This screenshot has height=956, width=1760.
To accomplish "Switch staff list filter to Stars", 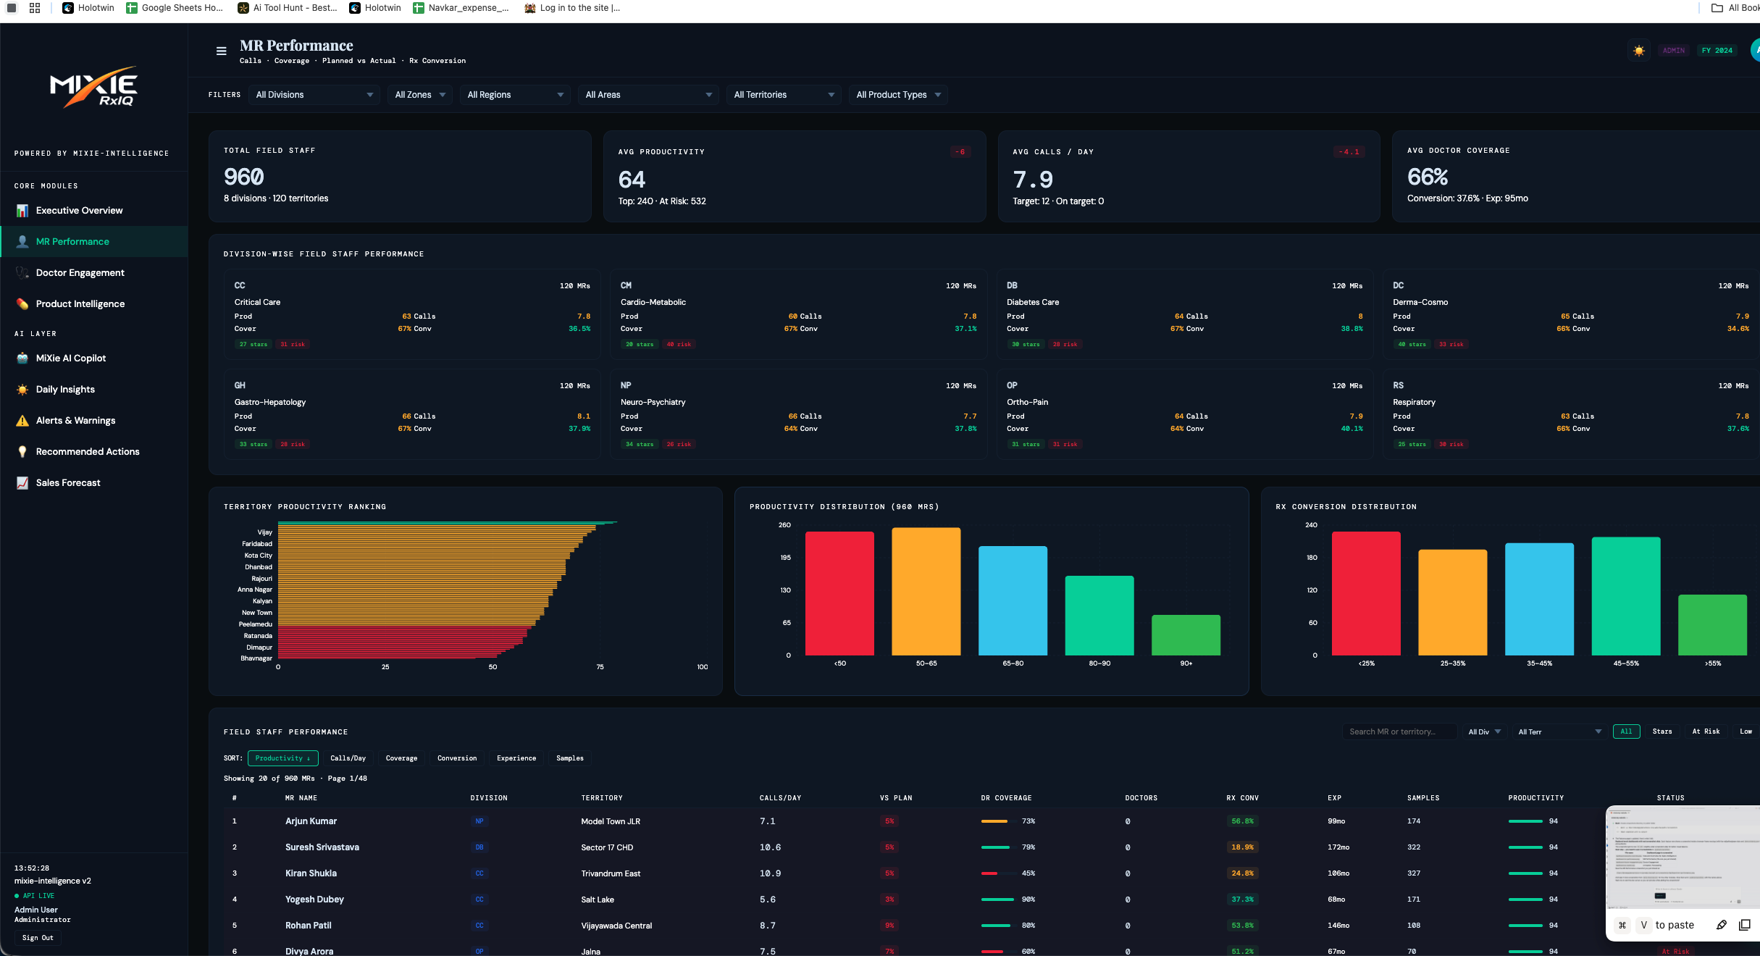I will [1662, 731].
